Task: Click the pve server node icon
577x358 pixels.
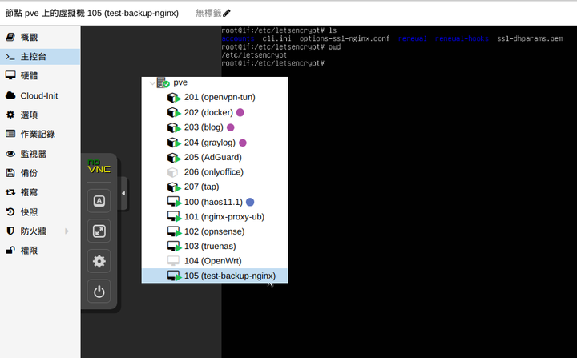Action: 163,82
